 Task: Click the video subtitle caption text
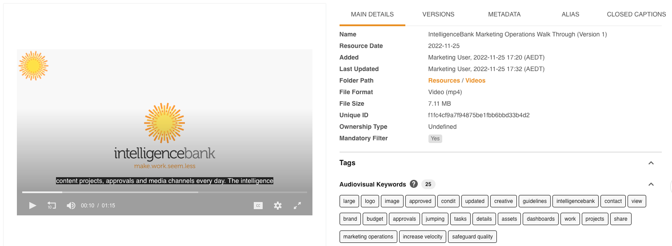(x=164, y=181)
